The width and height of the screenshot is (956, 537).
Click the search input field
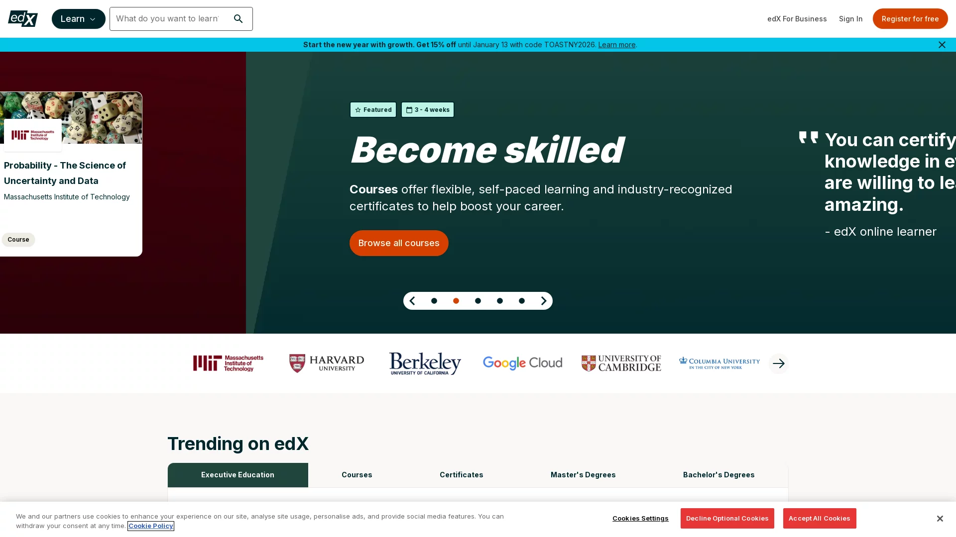point(169,18)
